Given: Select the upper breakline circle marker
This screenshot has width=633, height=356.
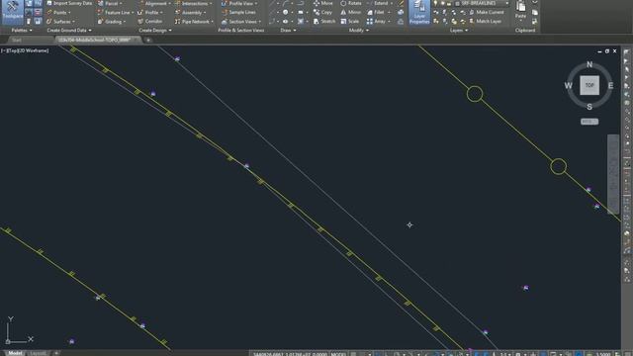Looking at the screenshot, I should click(475, 94).
